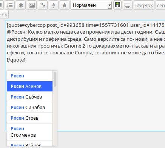Select the Росен suggestion
The height and width of the screenshot is (148, 165).
(30, 76)
